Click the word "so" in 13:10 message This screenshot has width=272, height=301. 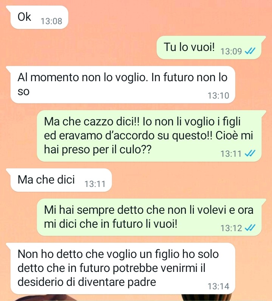click(x=23, y=92)
